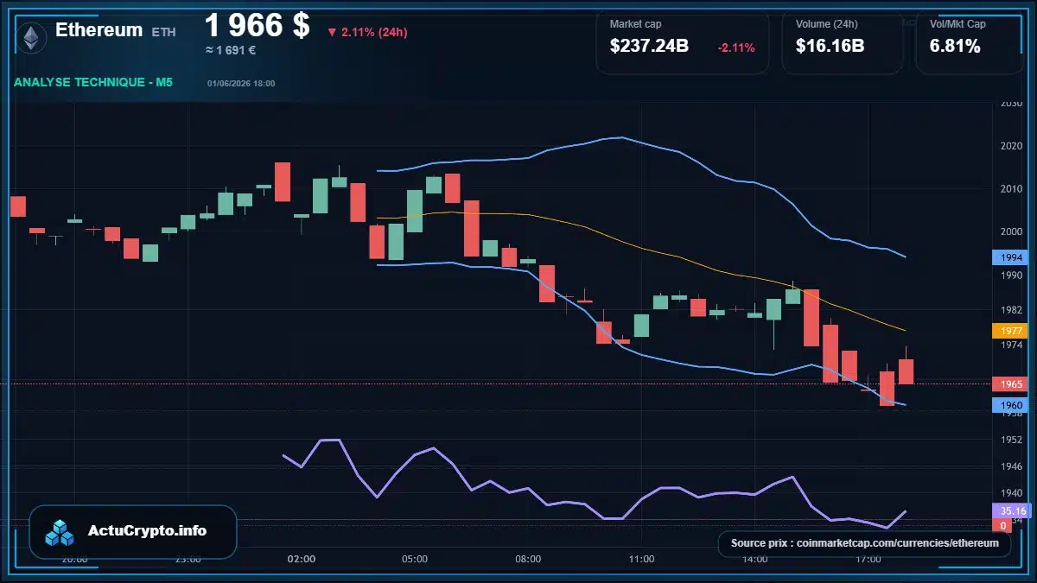Click the 2000 price axis label
Viewport: 1037px width, 583px height.
[1011, 231]
